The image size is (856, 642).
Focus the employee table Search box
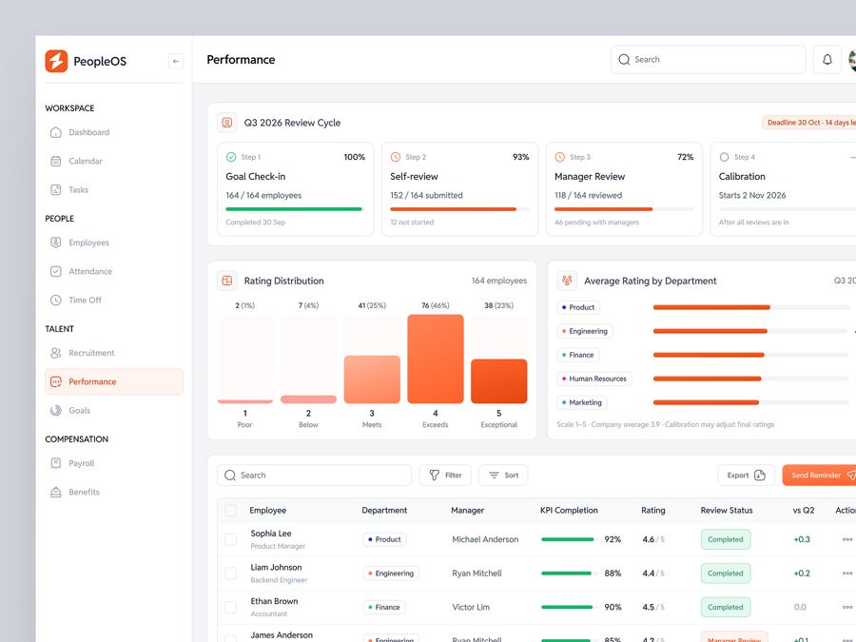click(315, 475)
